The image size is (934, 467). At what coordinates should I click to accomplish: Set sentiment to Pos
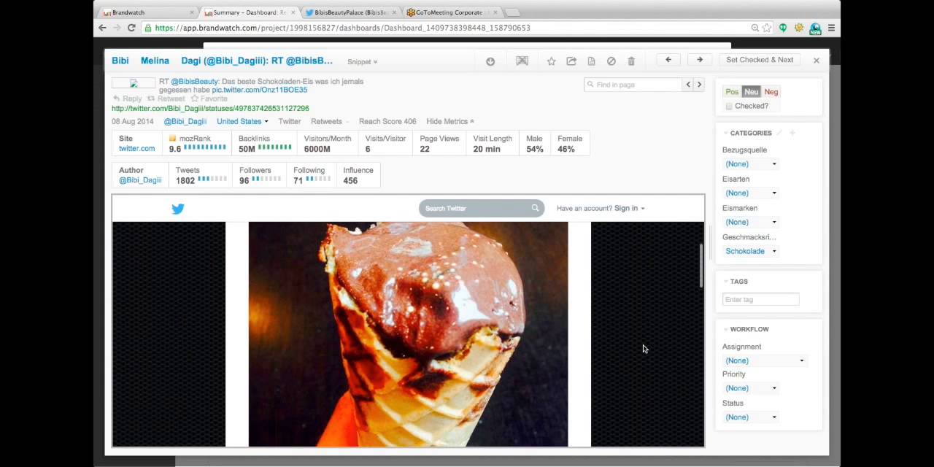point(732,92)
